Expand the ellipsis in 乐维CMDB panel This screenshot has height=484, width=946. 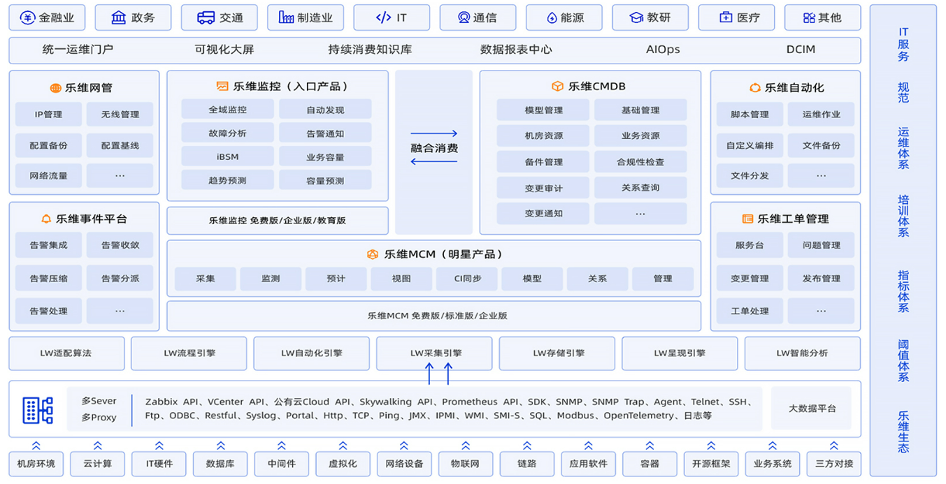tap(640, 214)
